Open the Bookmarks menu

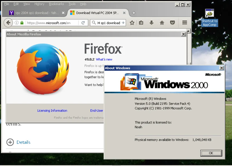coord(56,4)
